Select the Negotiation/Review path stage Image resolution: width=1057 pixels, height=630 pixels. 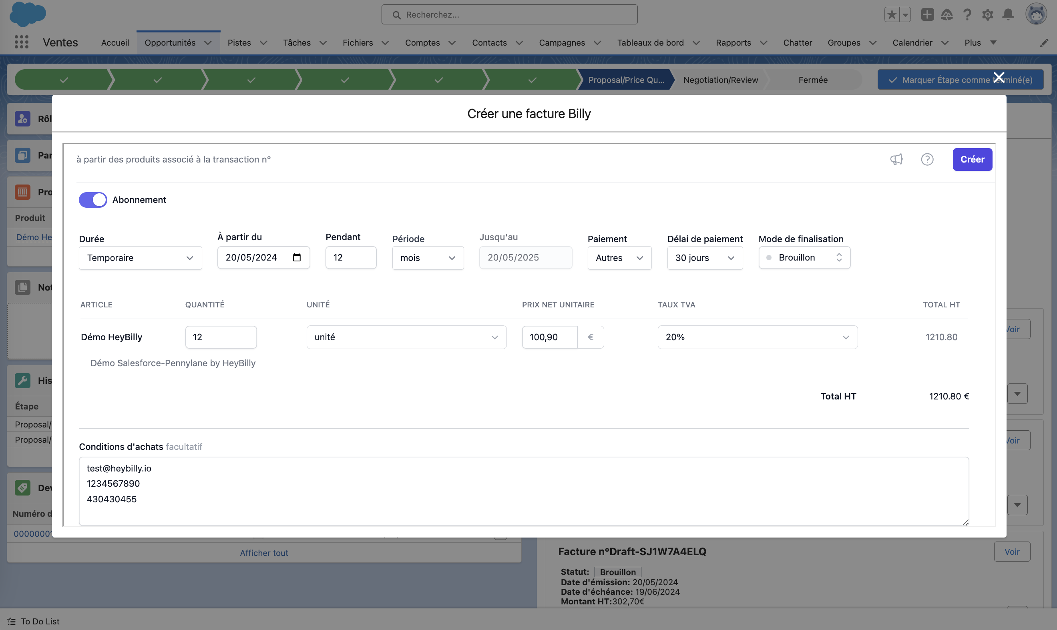tap(721, 80)
